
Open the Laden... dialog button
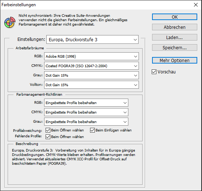click(174, 37)
